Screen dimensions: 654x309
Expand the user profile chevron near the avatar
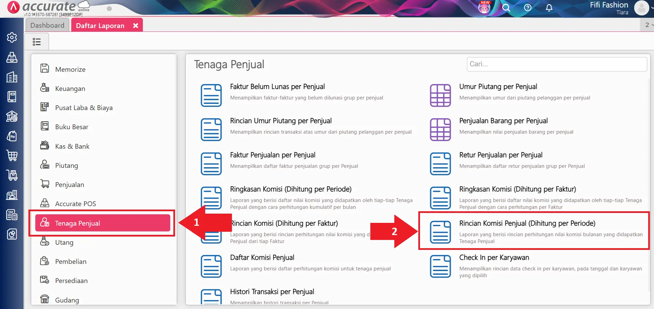(x=651, y=8)
